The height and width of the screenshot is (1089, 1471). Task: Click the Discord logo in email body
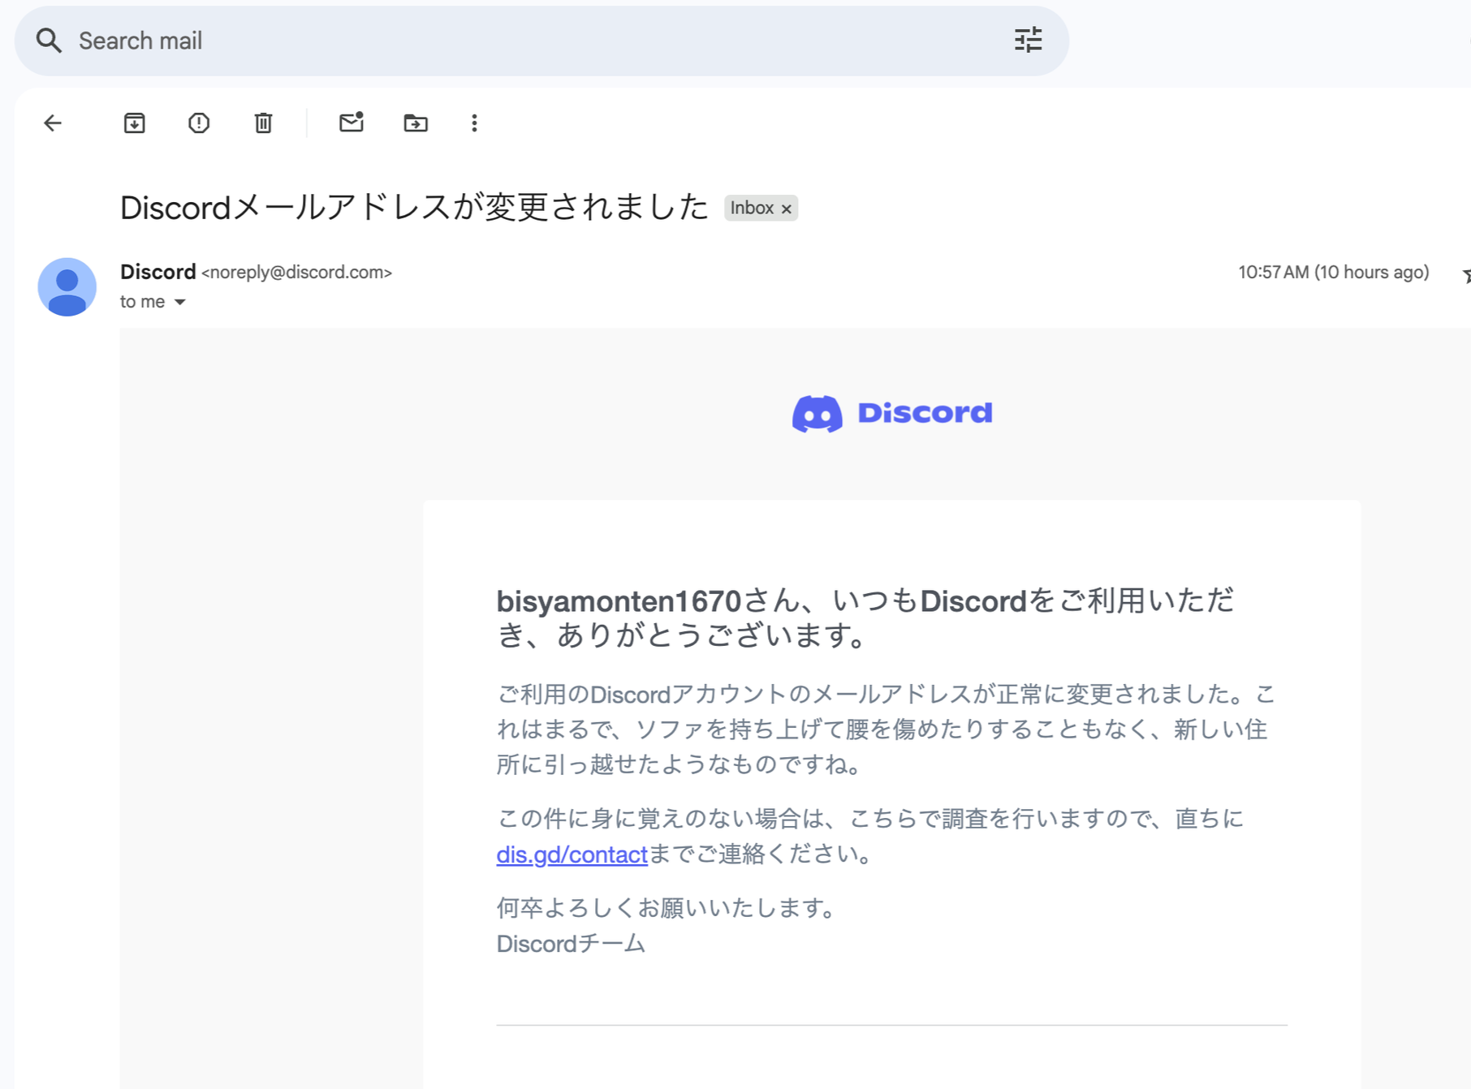click(892, 413)
